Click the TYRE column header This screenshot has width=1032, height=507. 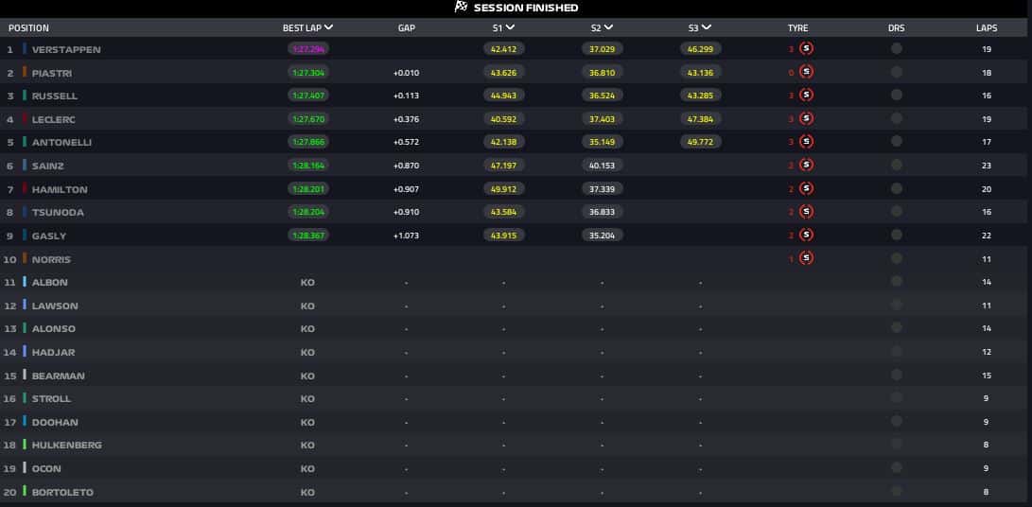click(x=797, y=28)
